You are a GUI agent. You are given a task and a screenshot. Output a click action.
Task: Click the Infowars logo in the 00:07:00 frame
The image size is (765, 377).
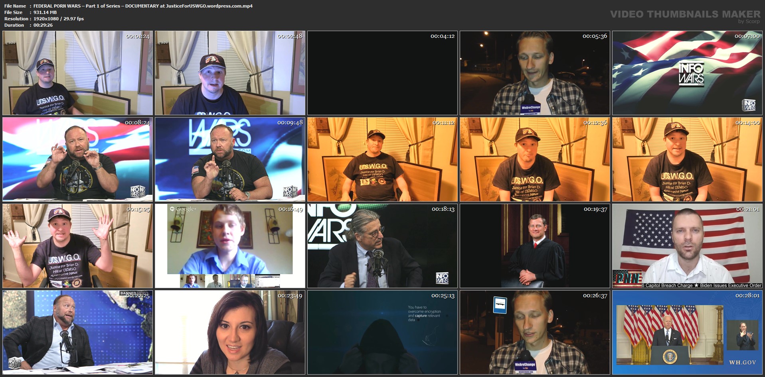[x=691, y=74]
